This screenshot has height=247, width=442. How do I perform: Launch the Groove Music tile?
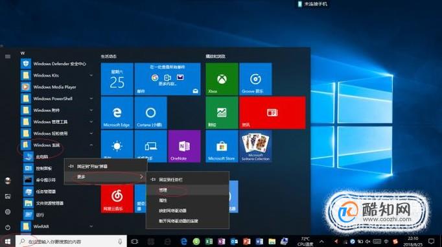[255, 79]
